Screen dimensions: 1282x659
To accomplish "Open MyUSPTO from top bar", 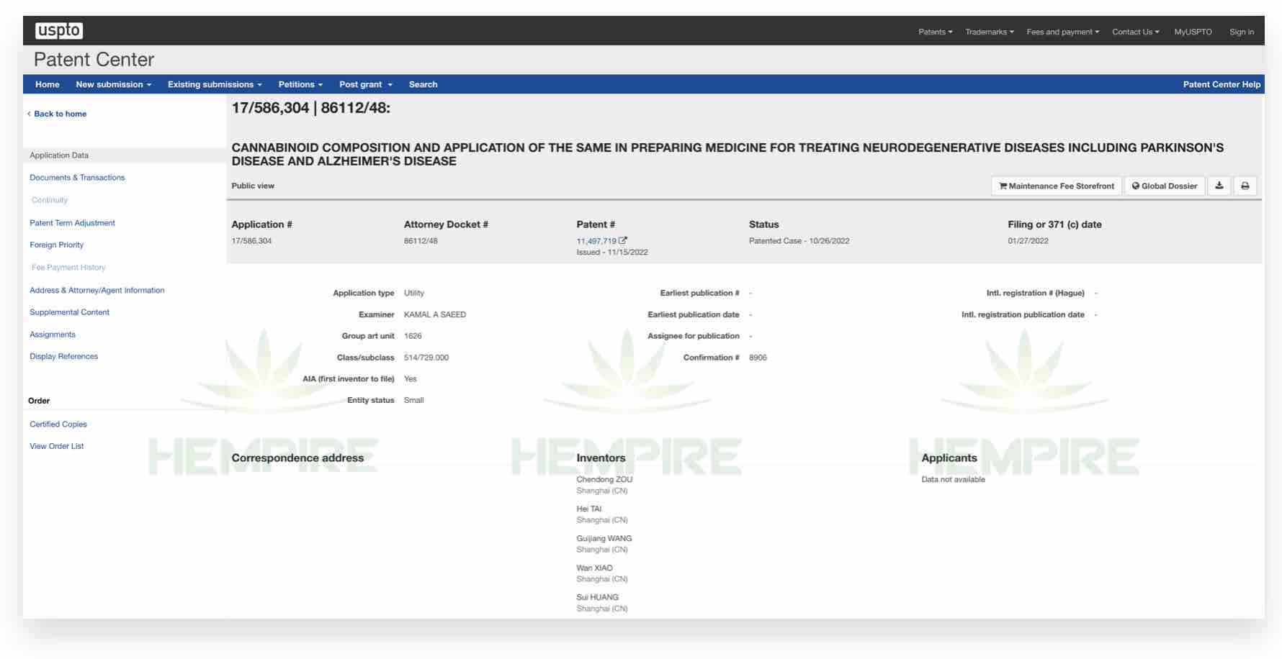I will click(x=1193, y=32).
